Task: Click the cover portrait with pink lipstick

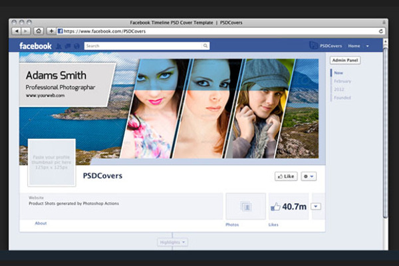Action: [x=155, y=108]
